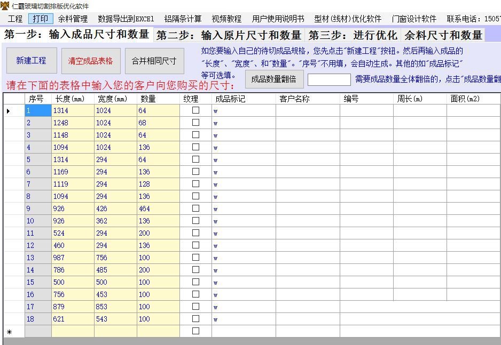The image size is (501, 345).
Task: Click the 数量 column header
Action: pos(159,99)
